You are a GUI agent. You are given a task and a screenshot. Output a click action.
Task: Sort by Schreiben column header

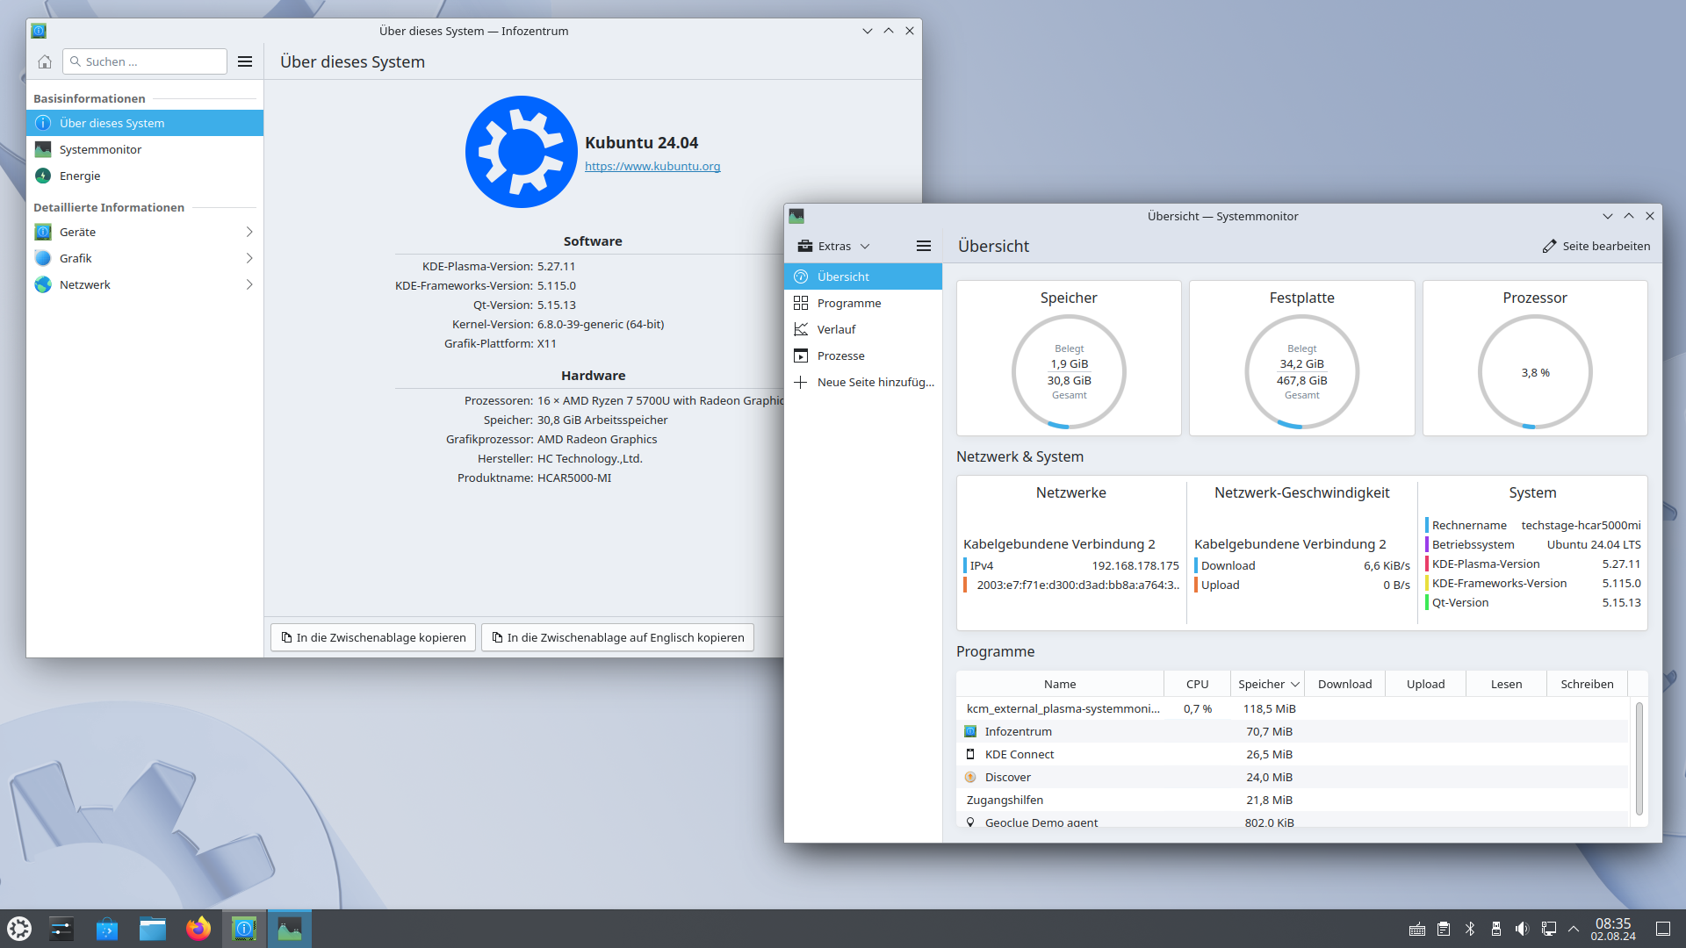[1587, 684]
